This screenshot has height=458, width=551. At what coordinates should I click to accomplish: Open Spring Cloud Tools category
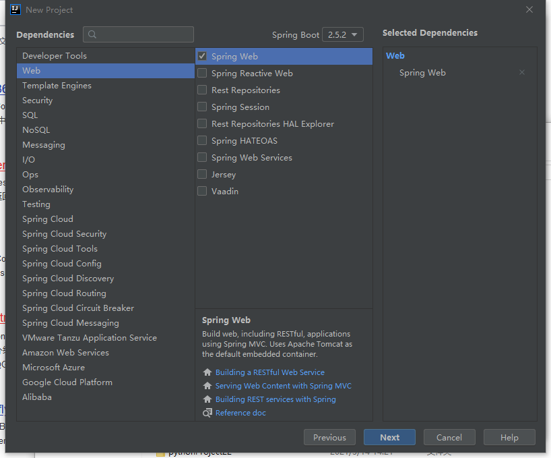click(x=106, y=249)
